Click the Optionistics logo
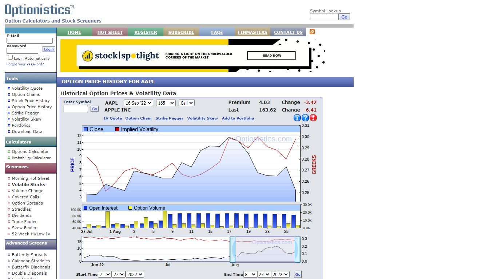The width and height of the screenshot is (497, 279). tap(39, 10)
